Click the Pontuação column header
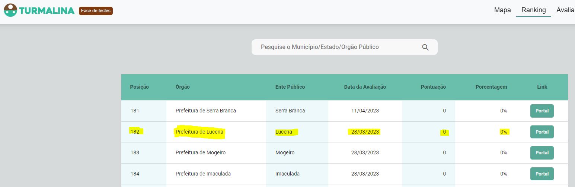 point(433,87)
